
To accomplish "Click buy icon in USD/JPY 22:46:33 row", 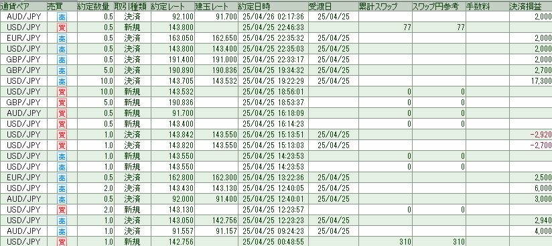I will point(62,27).
